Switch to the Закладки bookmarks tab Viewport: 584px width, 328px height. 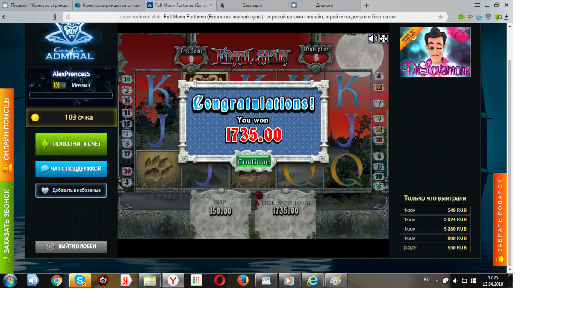click(x=251, y=6)
